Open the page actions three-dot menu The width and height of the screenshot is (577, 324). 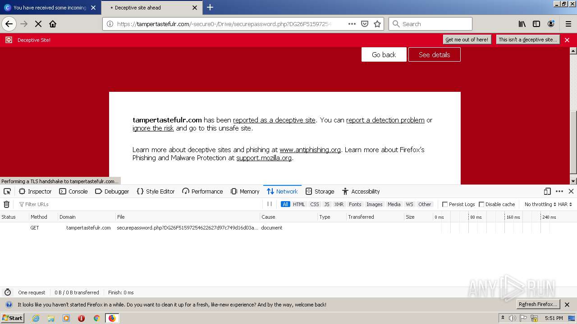click(352, 24)
